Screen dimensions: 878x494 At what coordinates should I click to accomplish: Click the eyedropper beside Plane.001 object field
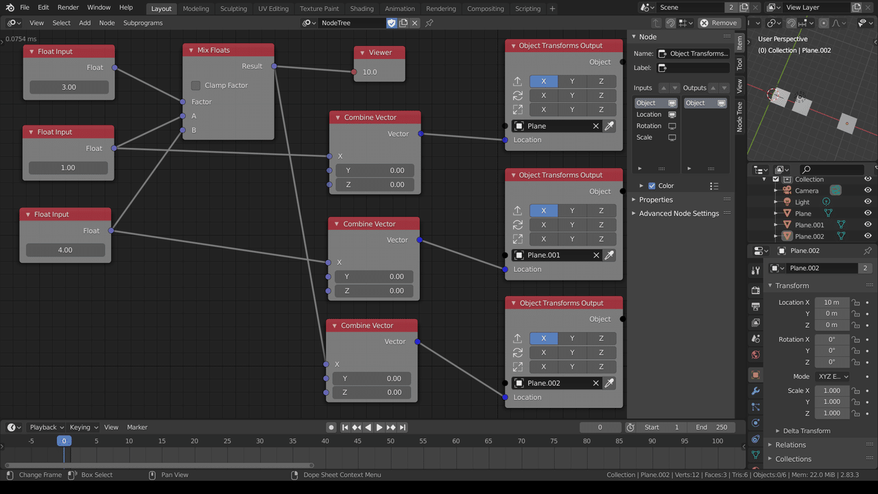[x=609, y=255]
